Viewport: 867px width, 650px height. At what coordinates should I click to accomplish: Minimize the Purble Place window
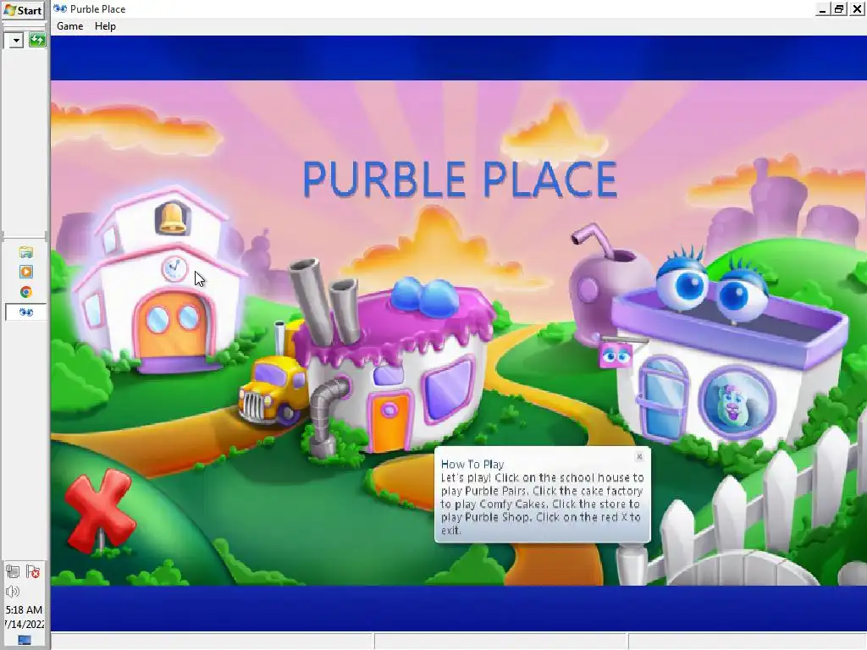(x=822, y=9)
